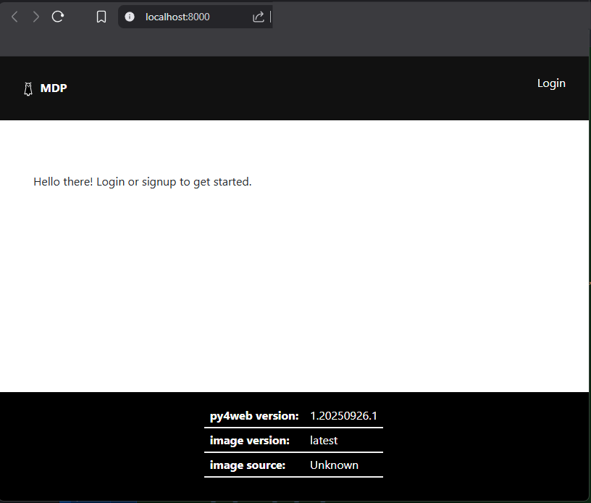View site information icon in address bar

click(130, 17)
